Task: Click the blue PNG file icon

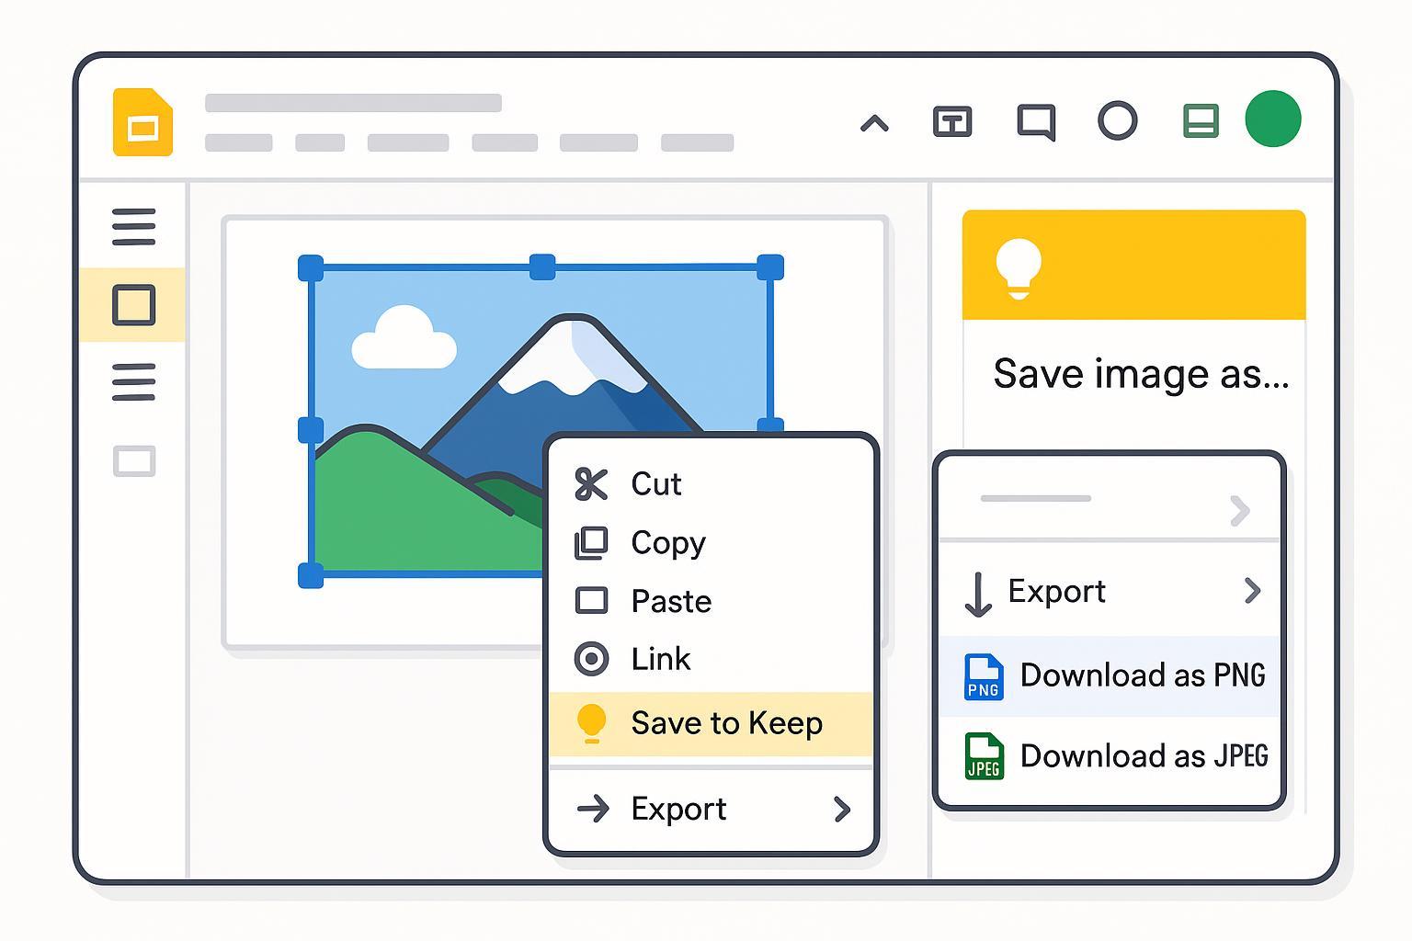Action: [x=983, y=677]
